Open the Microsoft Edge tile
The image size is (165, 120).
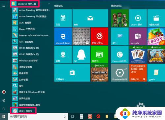point(63,36)
